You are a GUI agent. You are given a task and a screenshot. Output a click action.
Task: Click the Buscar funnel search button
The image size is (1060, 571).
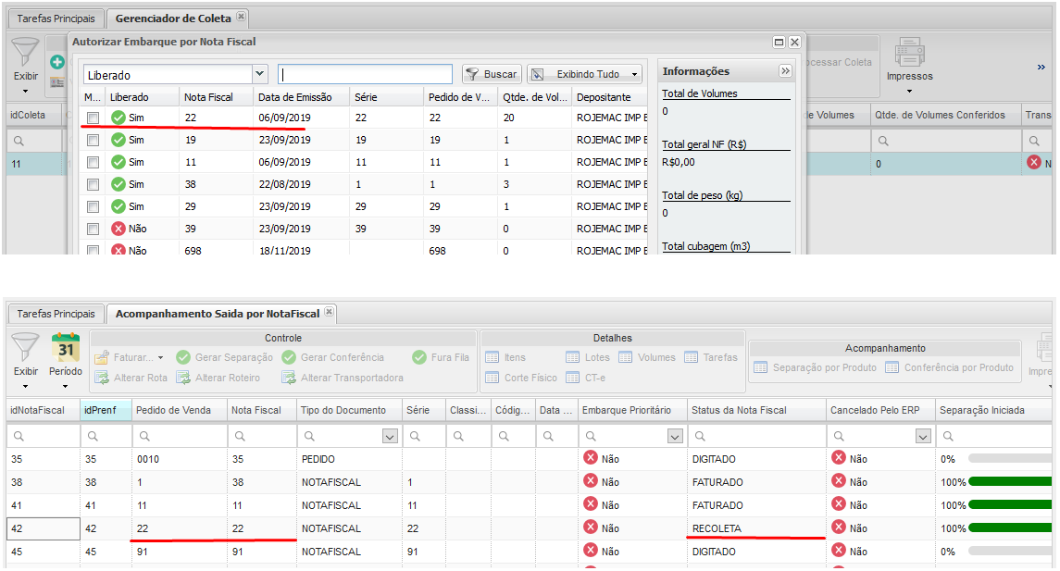tap(492, 74)
